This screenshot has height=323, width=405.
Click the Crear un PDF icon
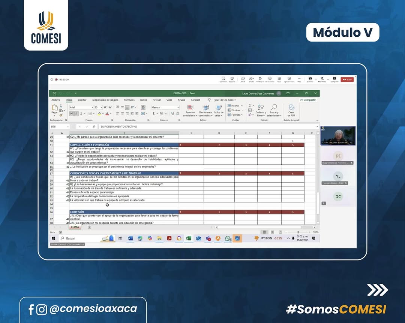click(291, 110)
